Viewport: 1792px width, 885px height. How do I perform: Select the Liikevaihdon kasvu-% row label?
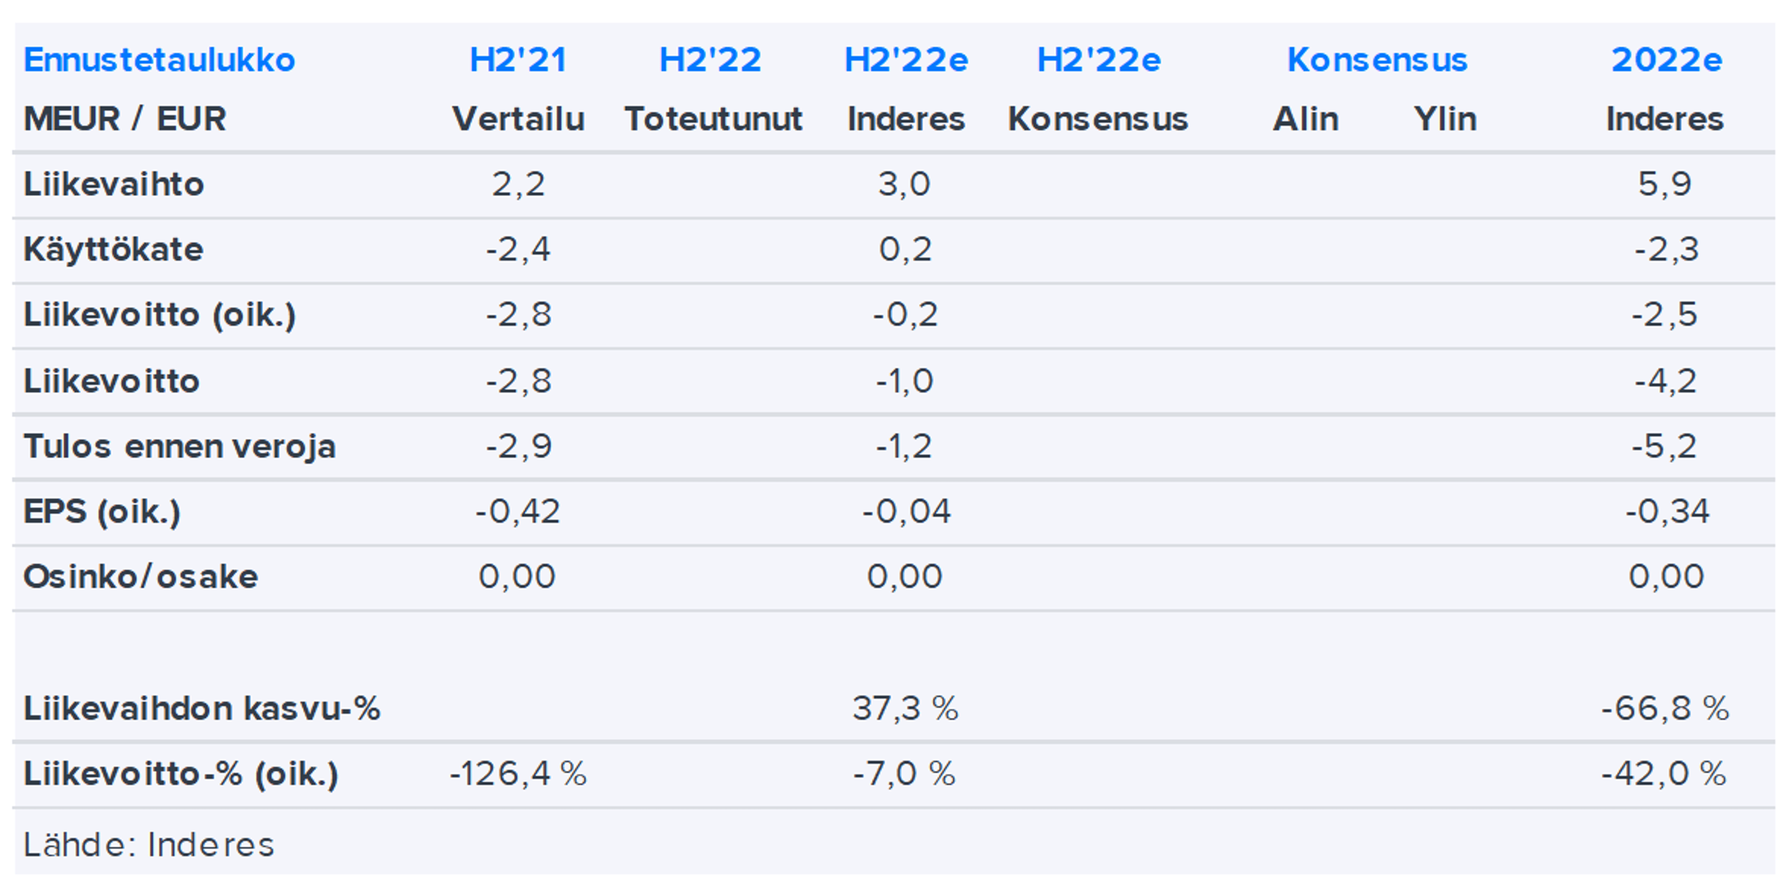[x=202, y=708]
